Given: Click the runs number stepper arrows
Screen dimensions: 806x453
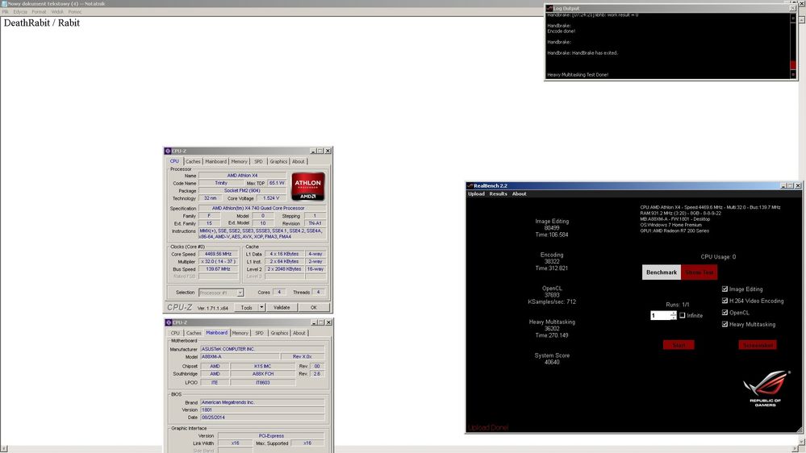Looking at the screenshot, I should (674, 315).
